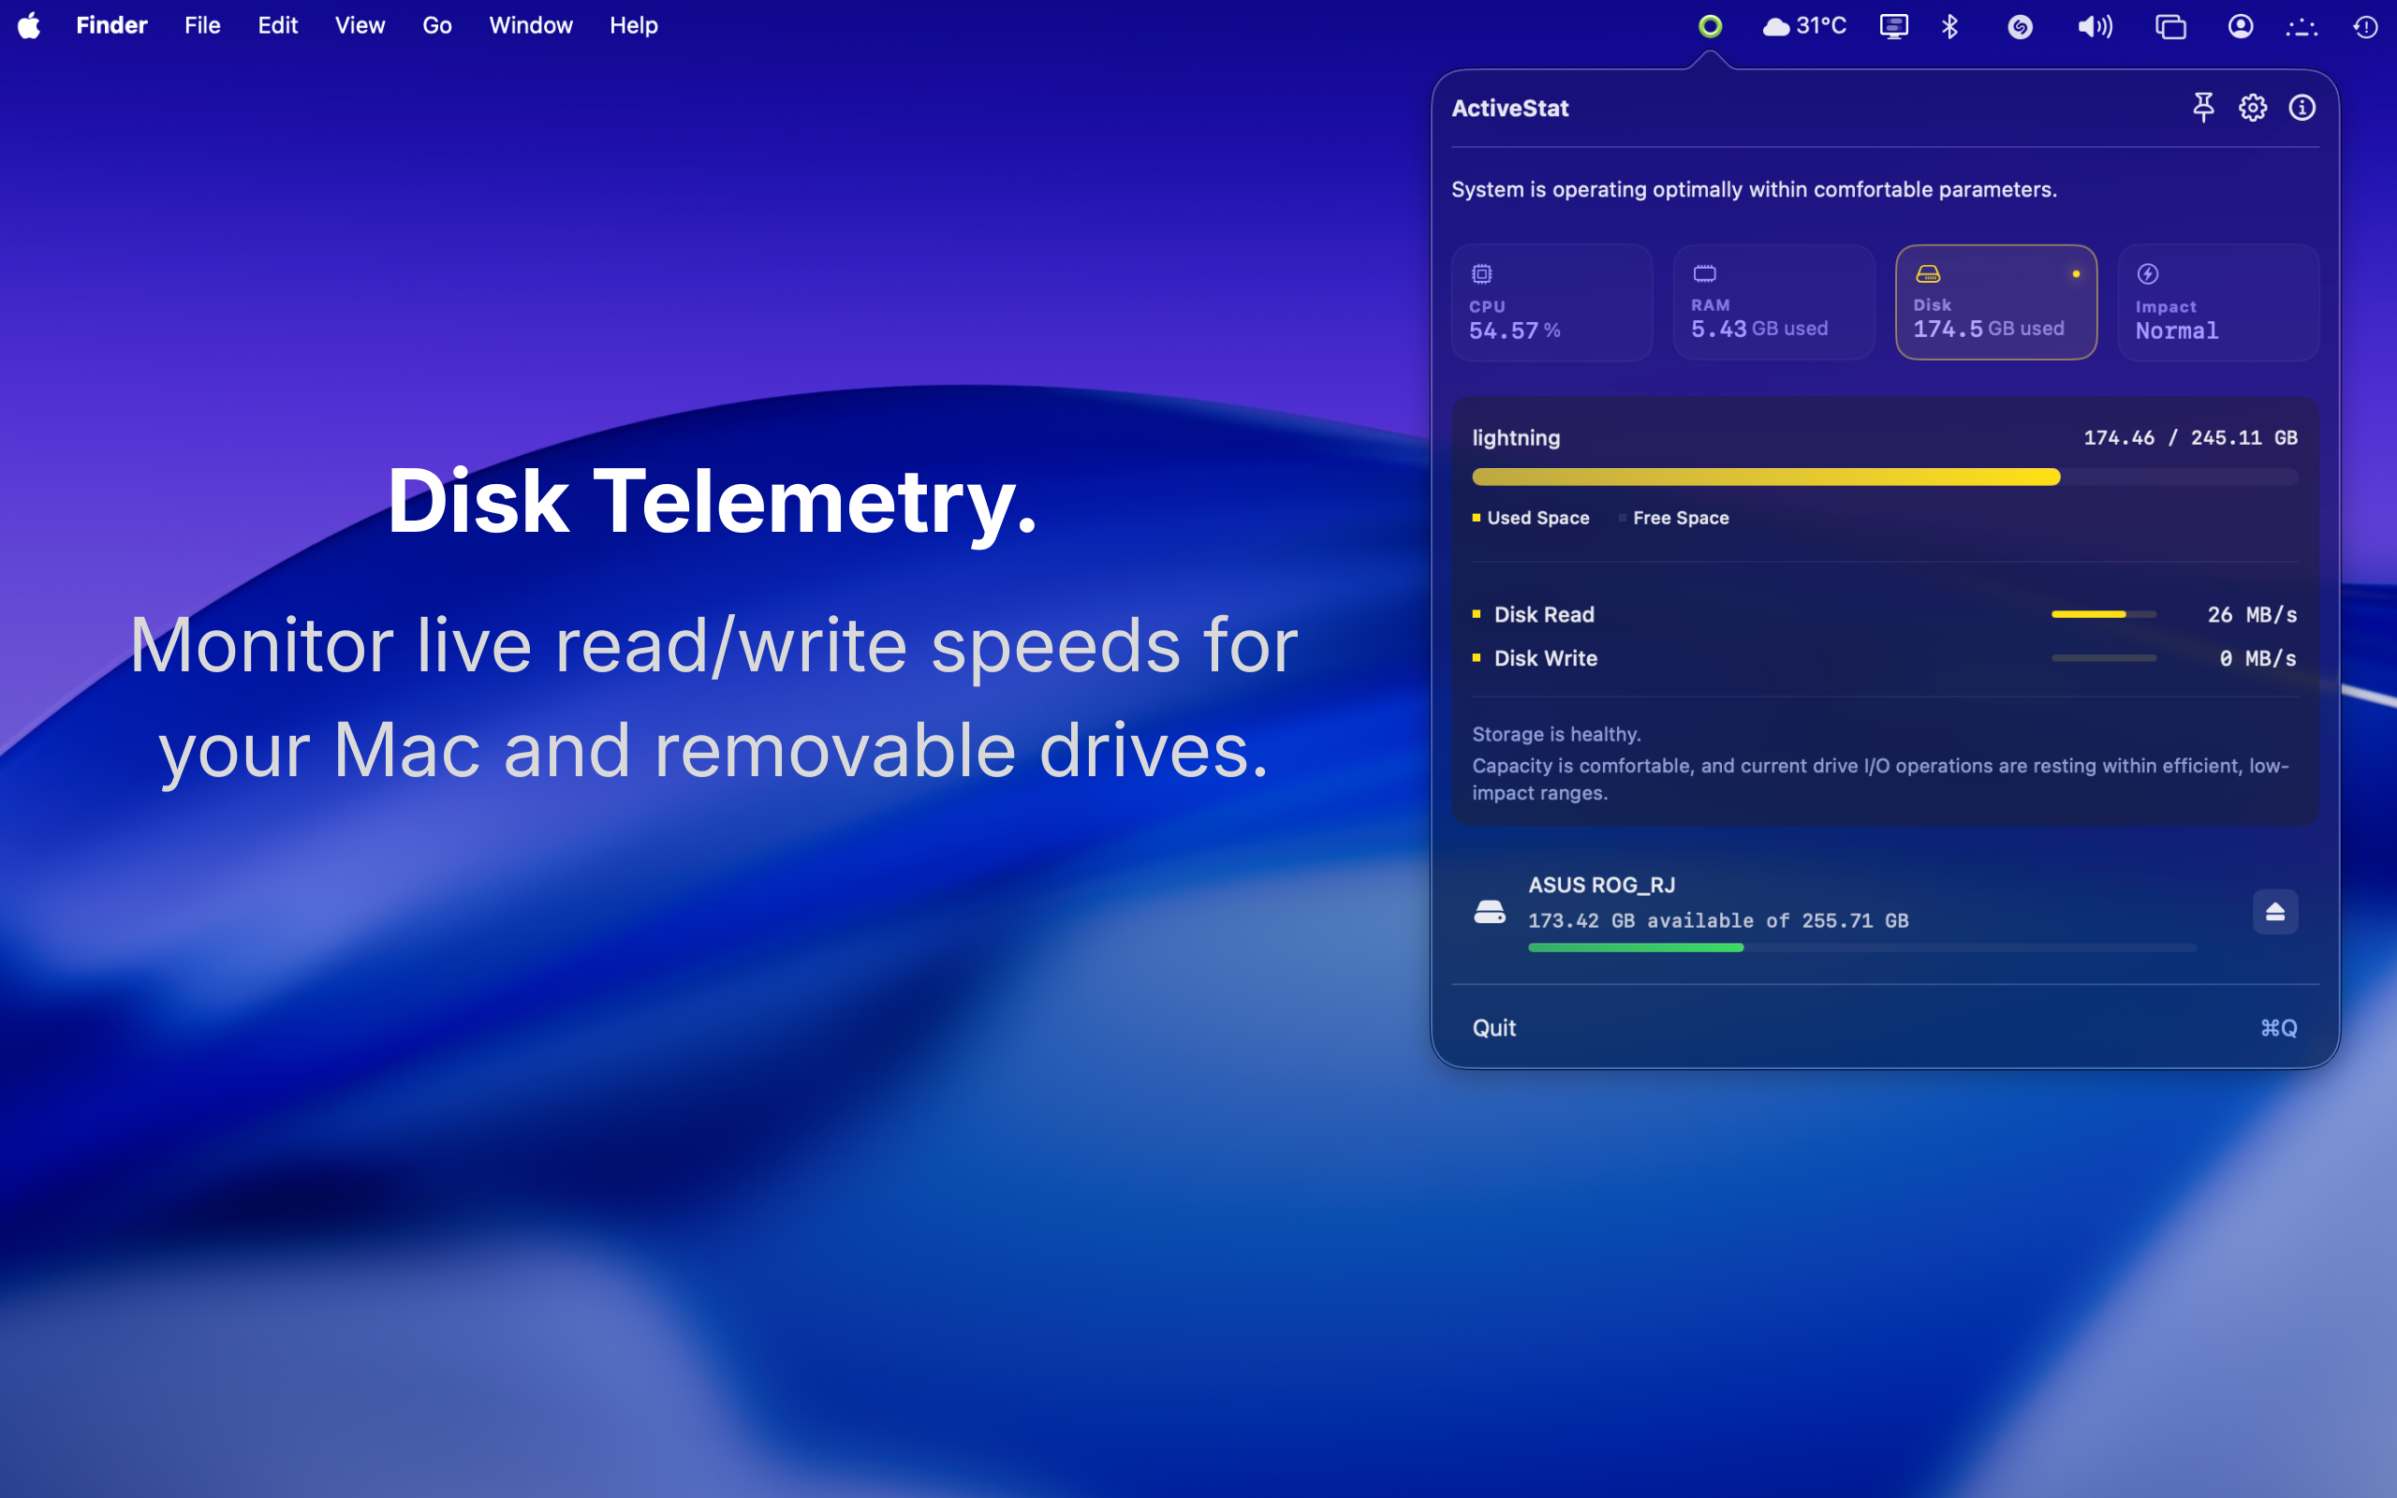
Task: Open the Disk telemetry card
Action: [x=1995, y=302]
